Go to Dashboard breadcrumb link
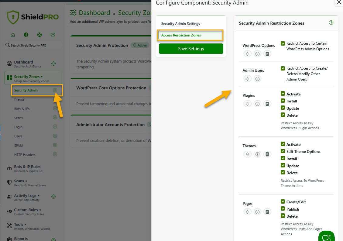Screen dimensions: 343x241 pyautogui.click(x=94, y=13)
